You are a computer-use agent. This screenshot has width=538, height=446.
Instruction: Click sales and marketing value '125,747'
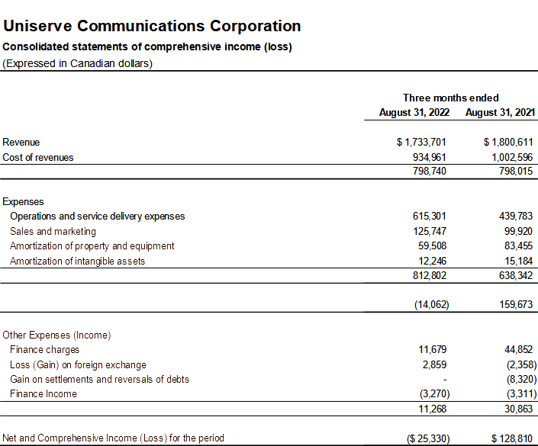tap(430, 232)
